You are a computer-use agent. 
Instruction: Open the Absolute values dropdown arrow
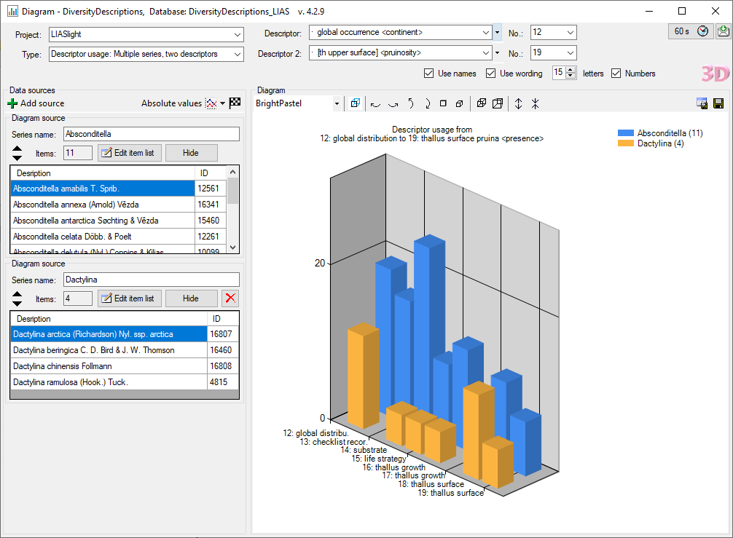pyautogui.click(x=222, y=103)
